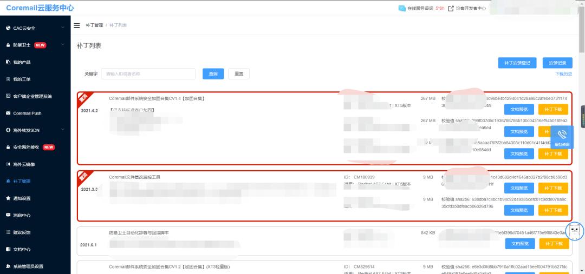
Task: Click the 补丁列表 page heading
Action: coord(89,46)
